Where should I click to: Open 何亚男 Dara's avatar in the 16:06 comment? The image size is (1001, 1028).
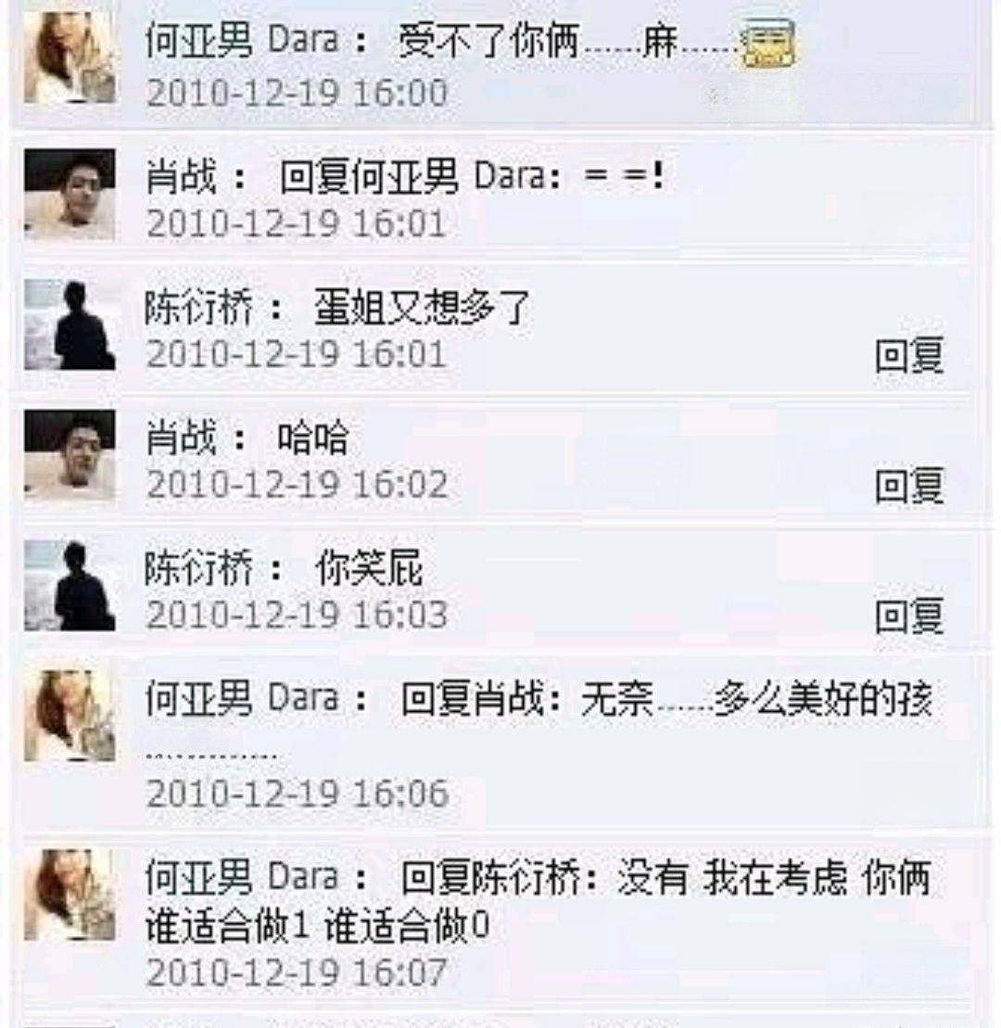pos(70,716)
